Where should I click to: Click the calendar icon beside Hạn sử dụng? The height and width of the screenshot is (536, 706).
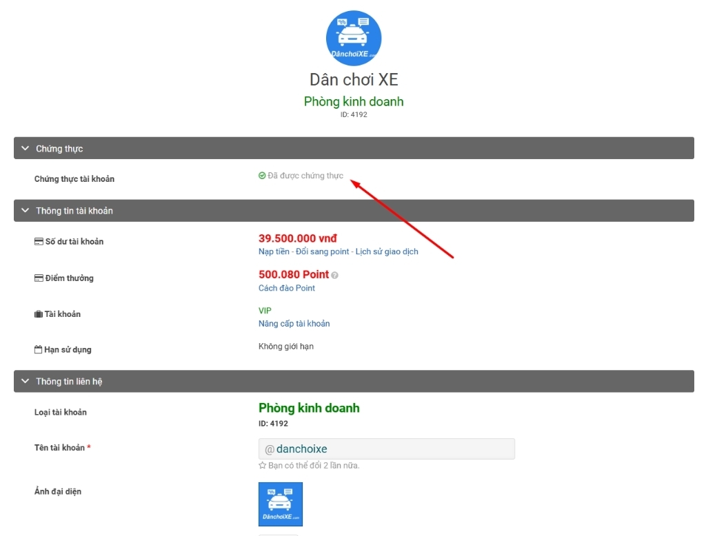(x=39, y=350)
